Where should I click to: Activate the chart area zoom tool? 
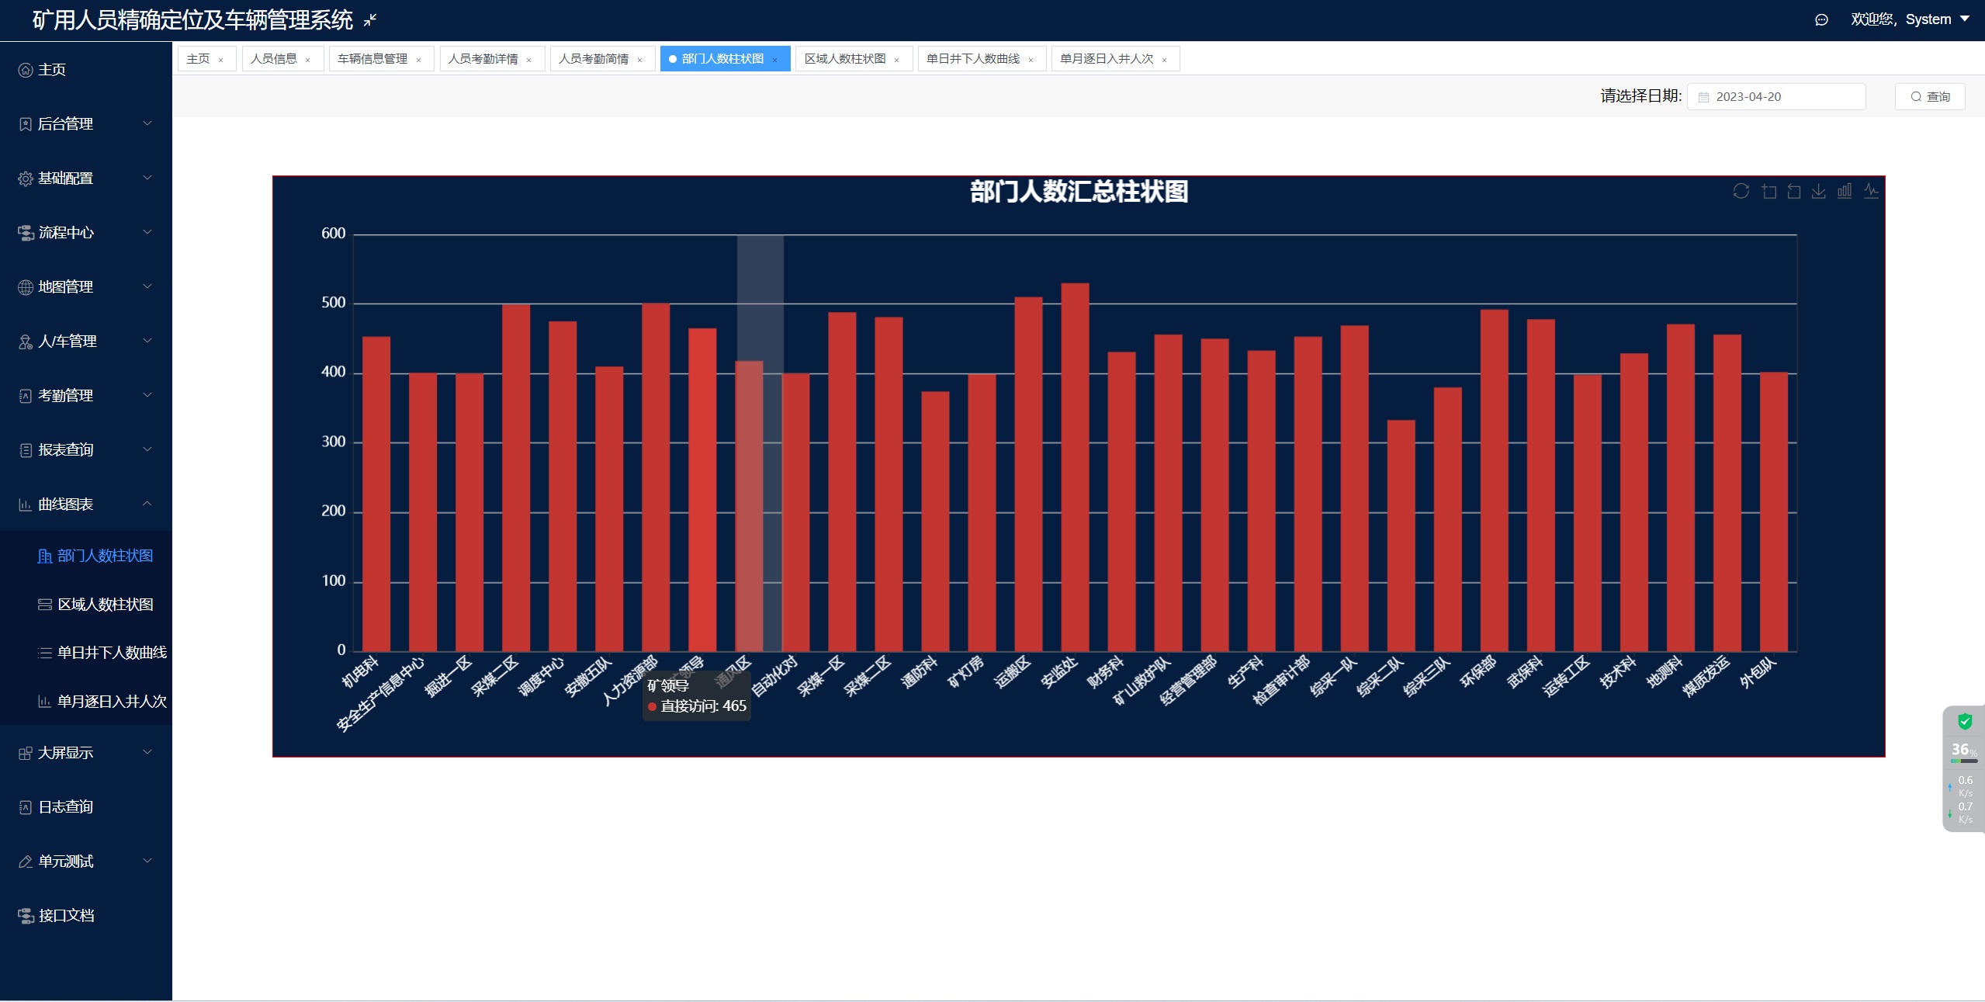(1768, 191)
